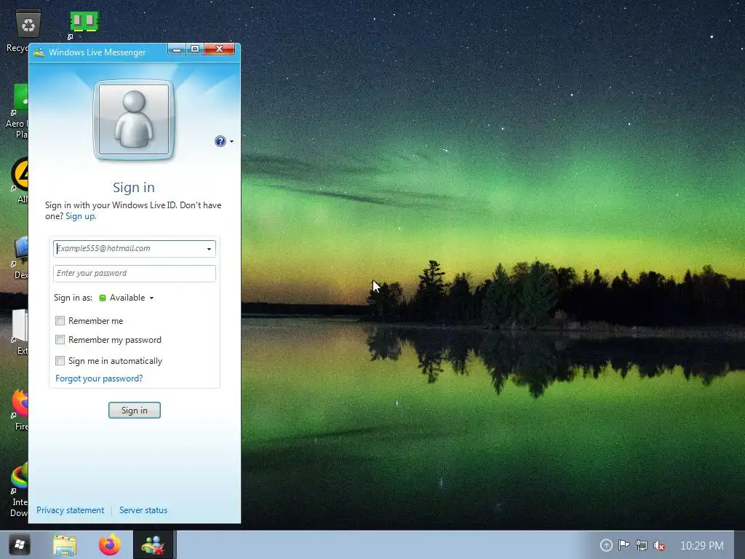Viewport: 745px width, 559px height.
Task: Click the Messenger title bar icon
Action: click(x=39, y=52)
